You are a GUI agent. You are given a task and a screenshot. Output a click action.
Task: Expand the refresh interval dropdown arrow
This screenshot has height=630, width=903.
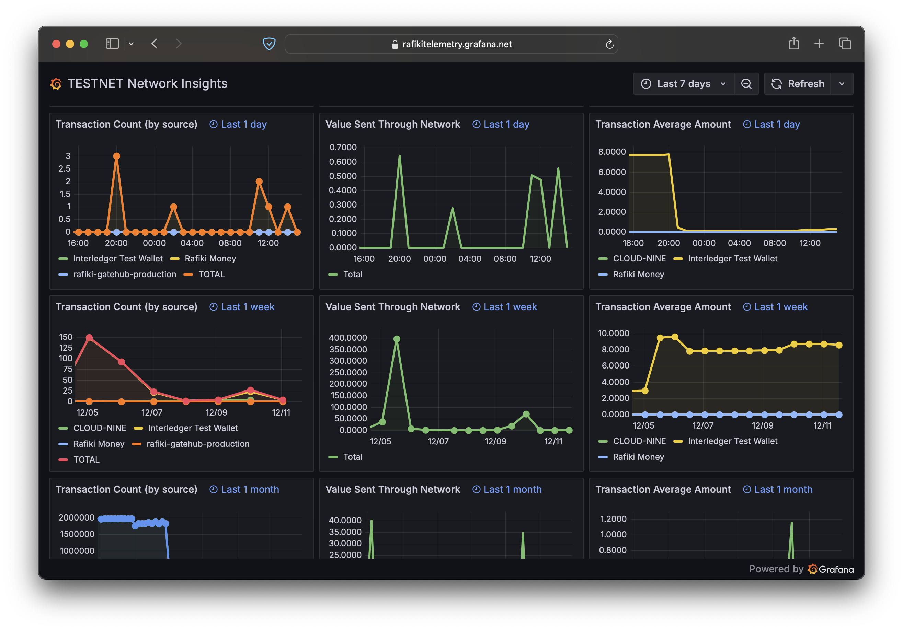tap(842, 84)
